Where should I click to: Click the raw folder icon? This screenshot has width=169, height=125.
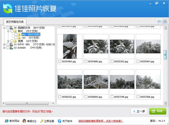click(19, 38)
